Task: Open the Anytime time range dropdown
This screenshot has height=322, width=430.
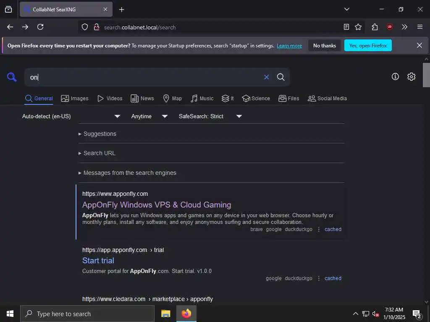Action: tap(149, 117)
